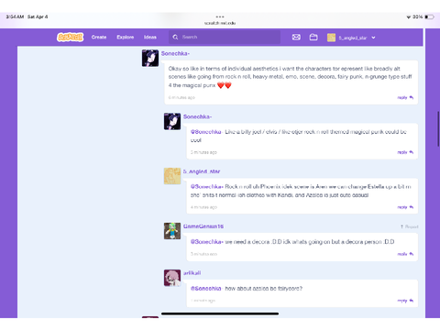Click the search magnifier icon
This screenshot has height=330, width=440.
pos(175,37)
